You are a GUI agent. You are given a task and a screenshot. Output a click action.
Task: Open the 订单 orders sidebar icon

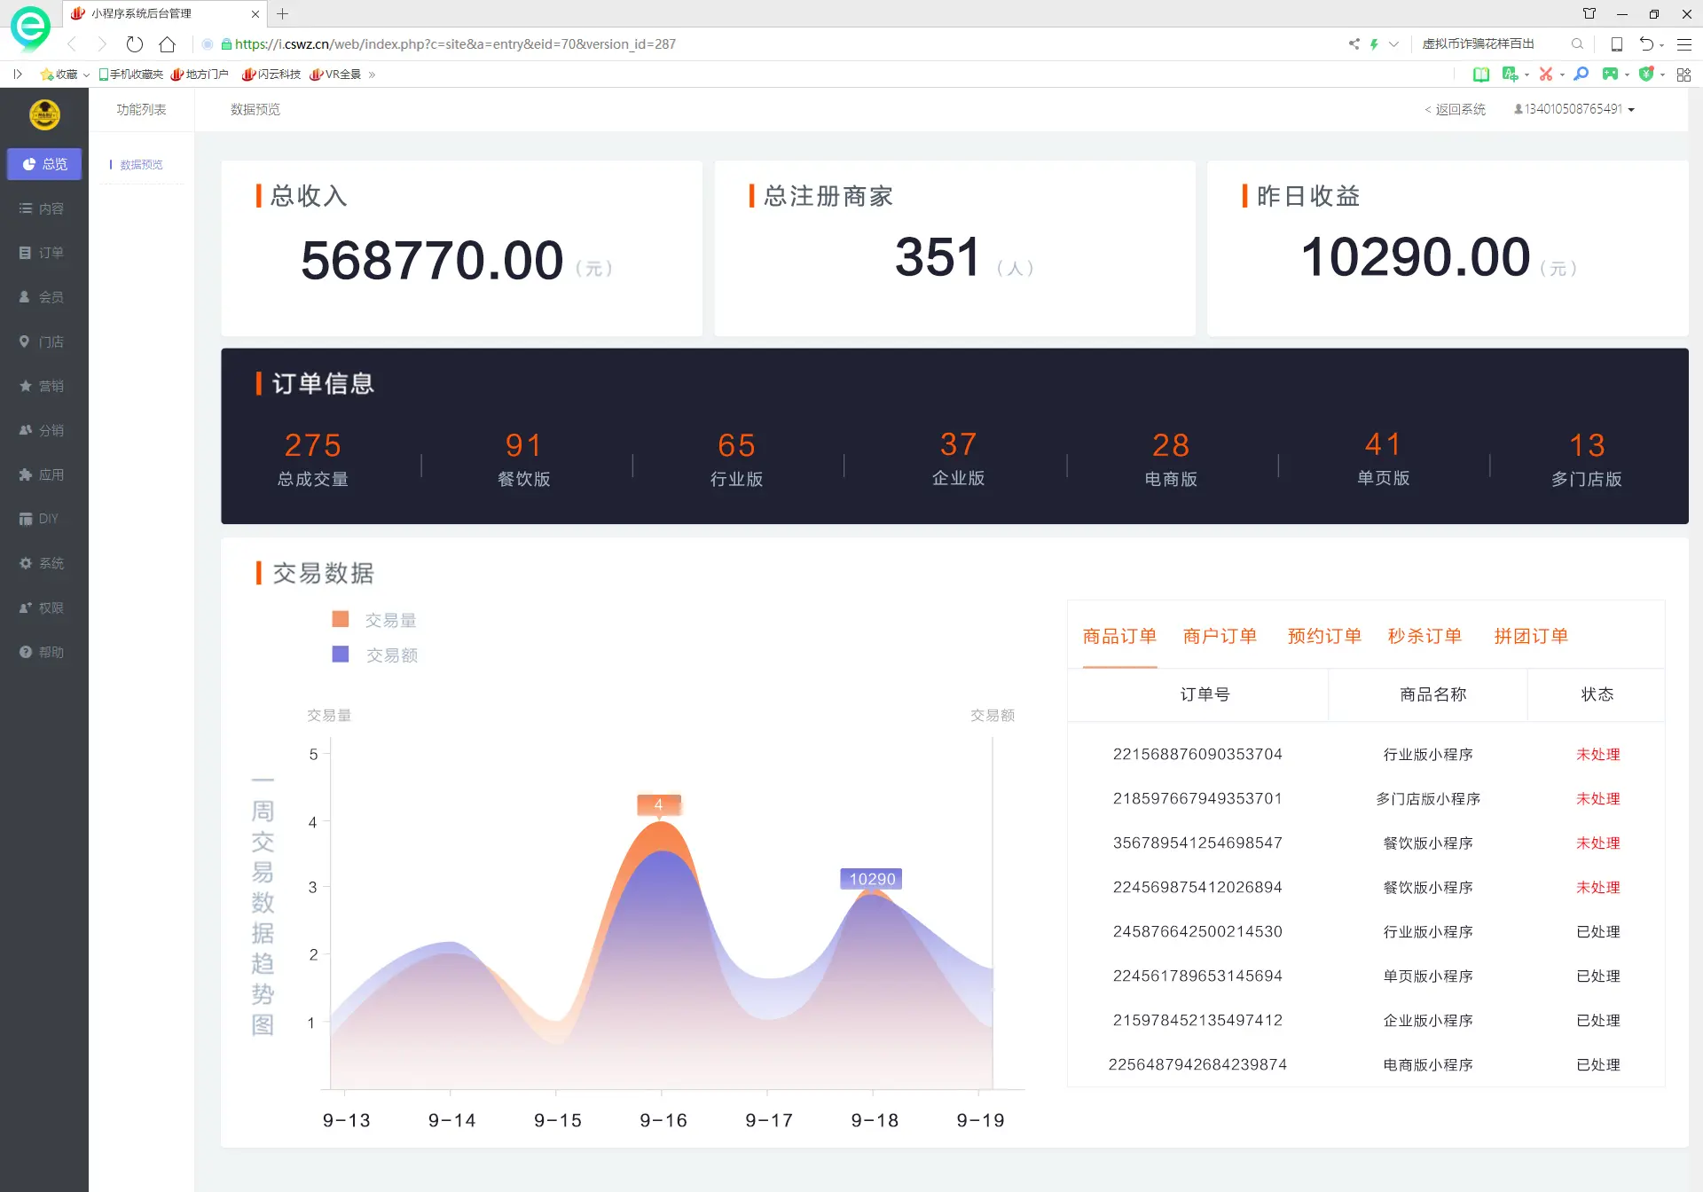25,253
